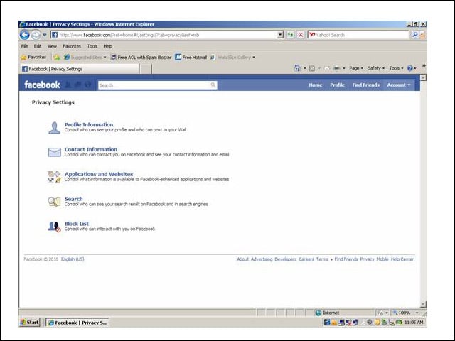Click the Read Mail envelope icon
The width and height of the screenshot is (455, 341).
pyautogui.click(x=327, y=68)
